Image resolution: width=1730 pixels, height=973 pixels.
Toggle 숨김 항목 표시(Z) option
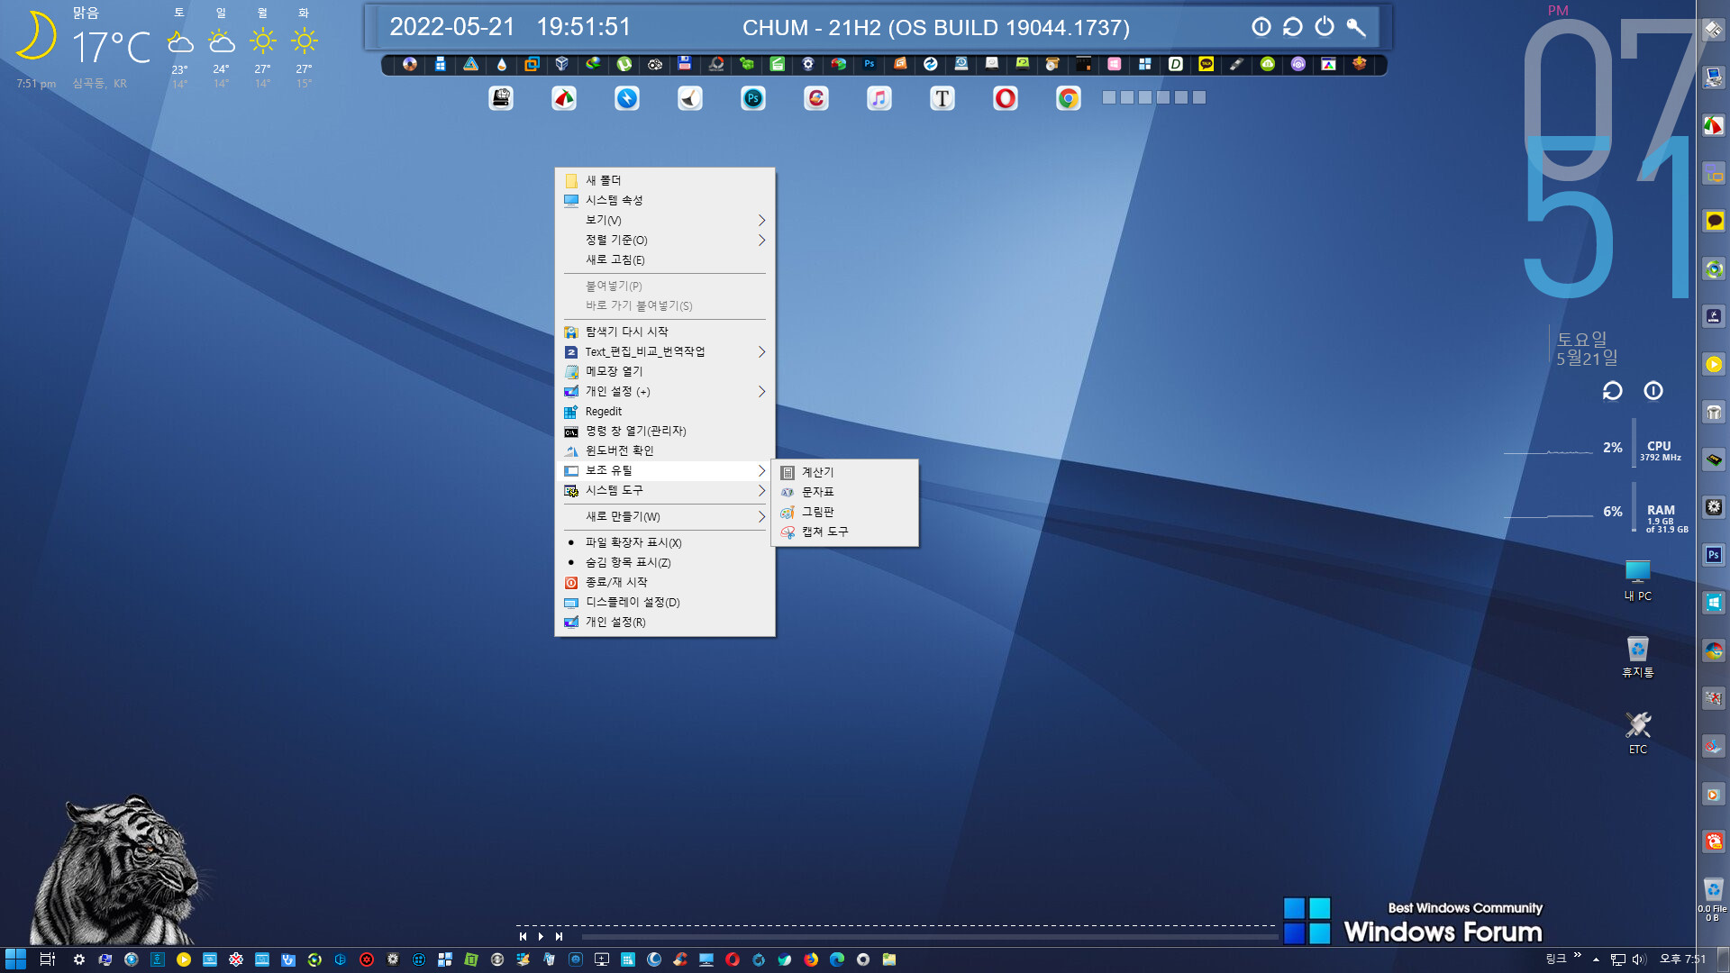tap(665, 562)
